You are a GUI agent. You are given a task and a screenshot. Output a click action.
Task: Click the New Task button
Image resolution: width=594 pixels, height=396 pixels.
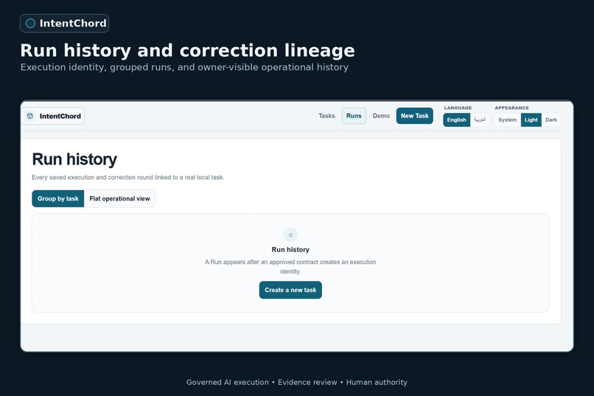pyautogui.click(x=414, y=116)
